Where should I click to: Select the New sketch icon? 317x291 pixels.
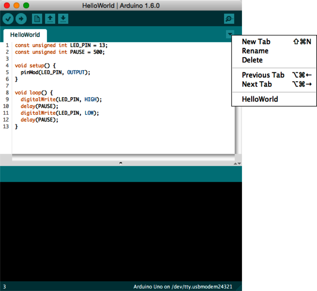coord(37,19)
